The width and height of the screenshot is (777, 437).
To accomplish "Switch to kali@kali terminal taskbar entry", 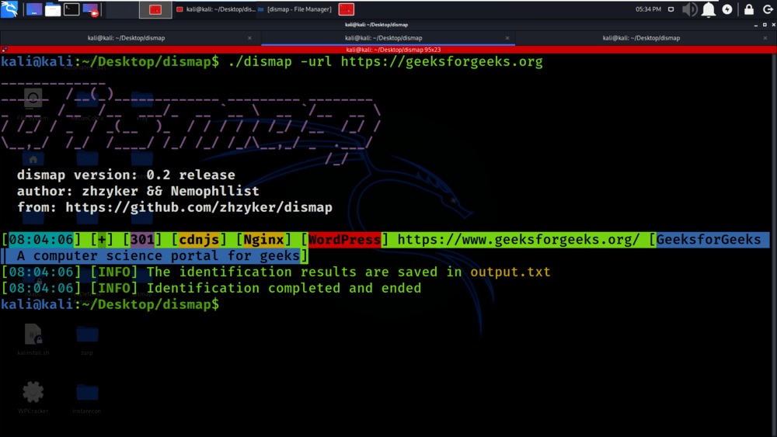I will point(215,9).
